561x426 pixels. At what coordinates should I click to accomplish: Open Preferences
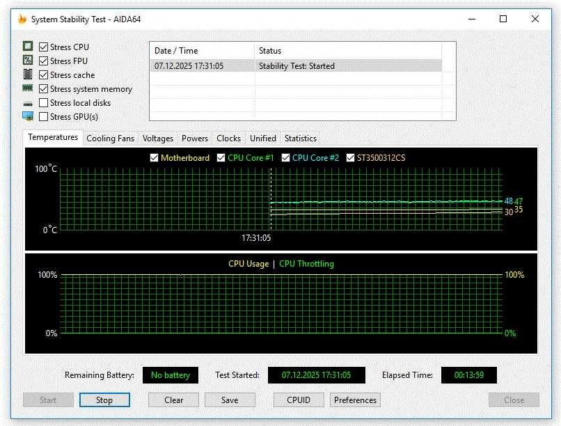355,400
